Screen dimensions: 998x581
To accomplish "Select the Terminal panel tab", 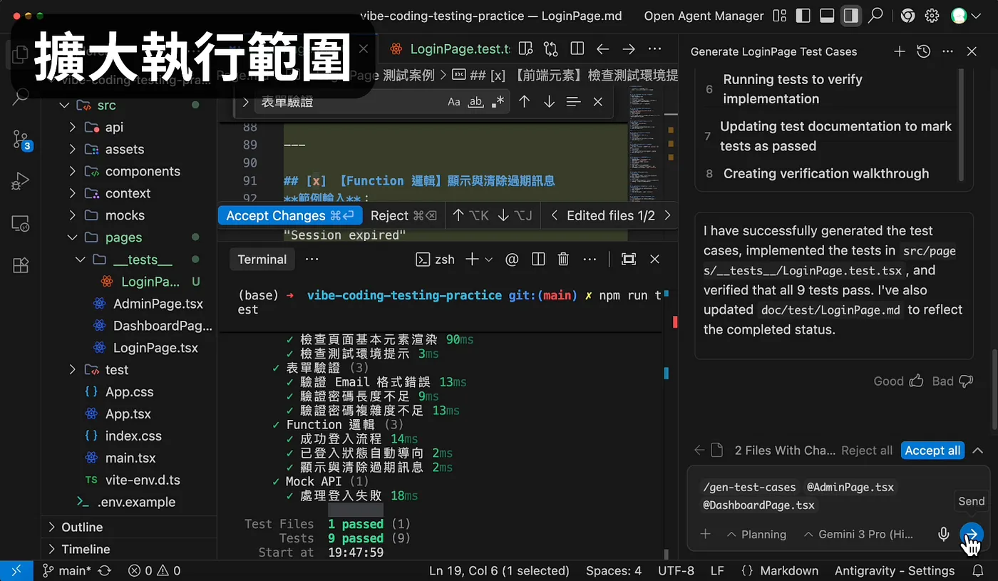I will coord(262,259).
